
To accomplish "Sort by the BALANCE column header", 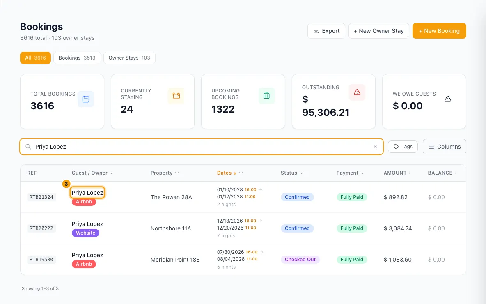I will pyautogui.click(x=442, y=173).
